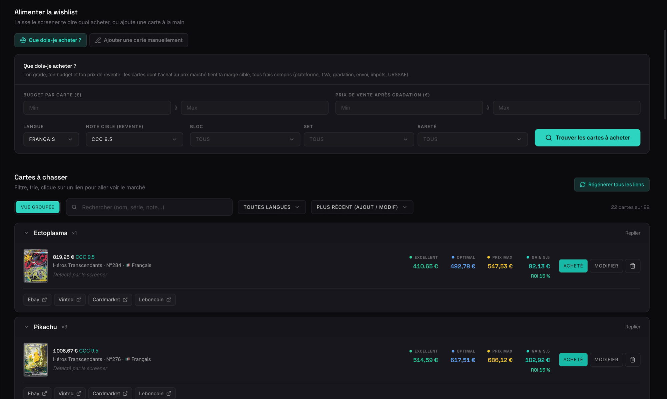Click the magnifier icon in Trouver button
Screen dimensions: 667x399
(549, 137)
